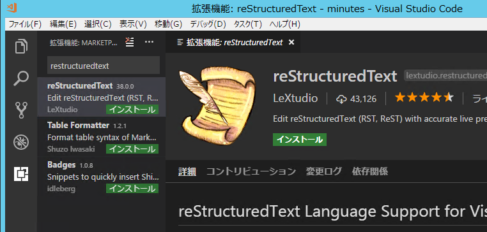Select Badges 1.0.8 in results list
487x232 pixels.
coord(101,176)
